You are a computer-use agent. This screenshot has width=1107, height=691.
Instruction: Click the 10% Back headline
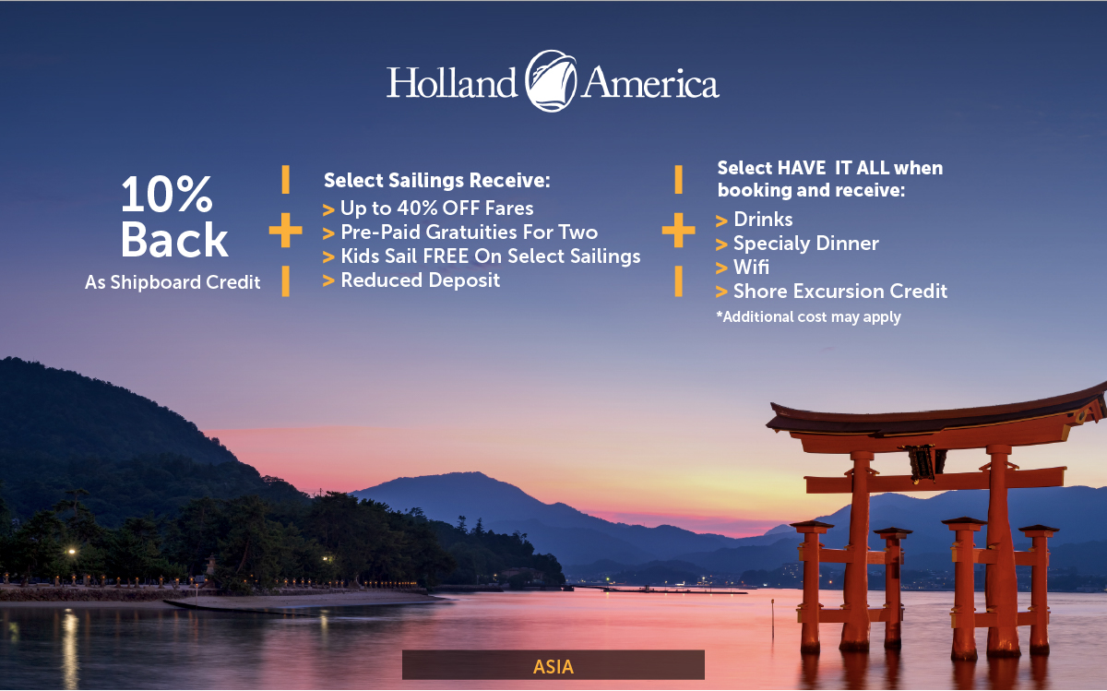click(x=174, y=217)
